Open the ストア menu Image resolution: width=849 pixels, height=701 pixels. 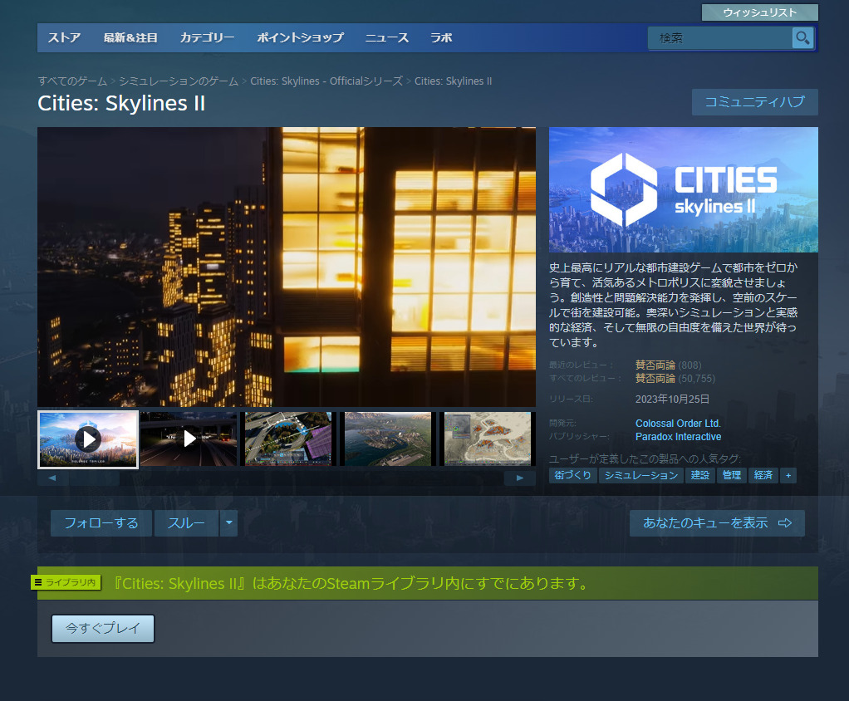[64, 38]
